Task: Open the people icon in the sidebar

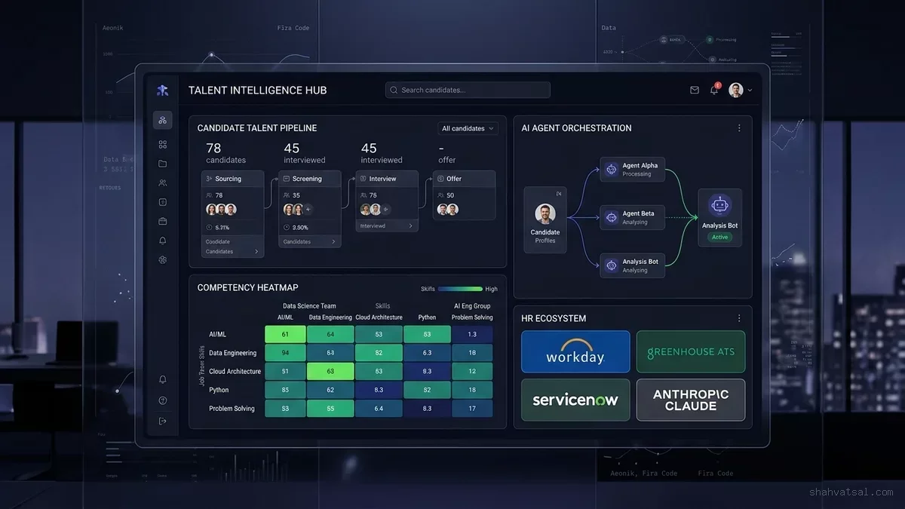Action: click(162, 182)
